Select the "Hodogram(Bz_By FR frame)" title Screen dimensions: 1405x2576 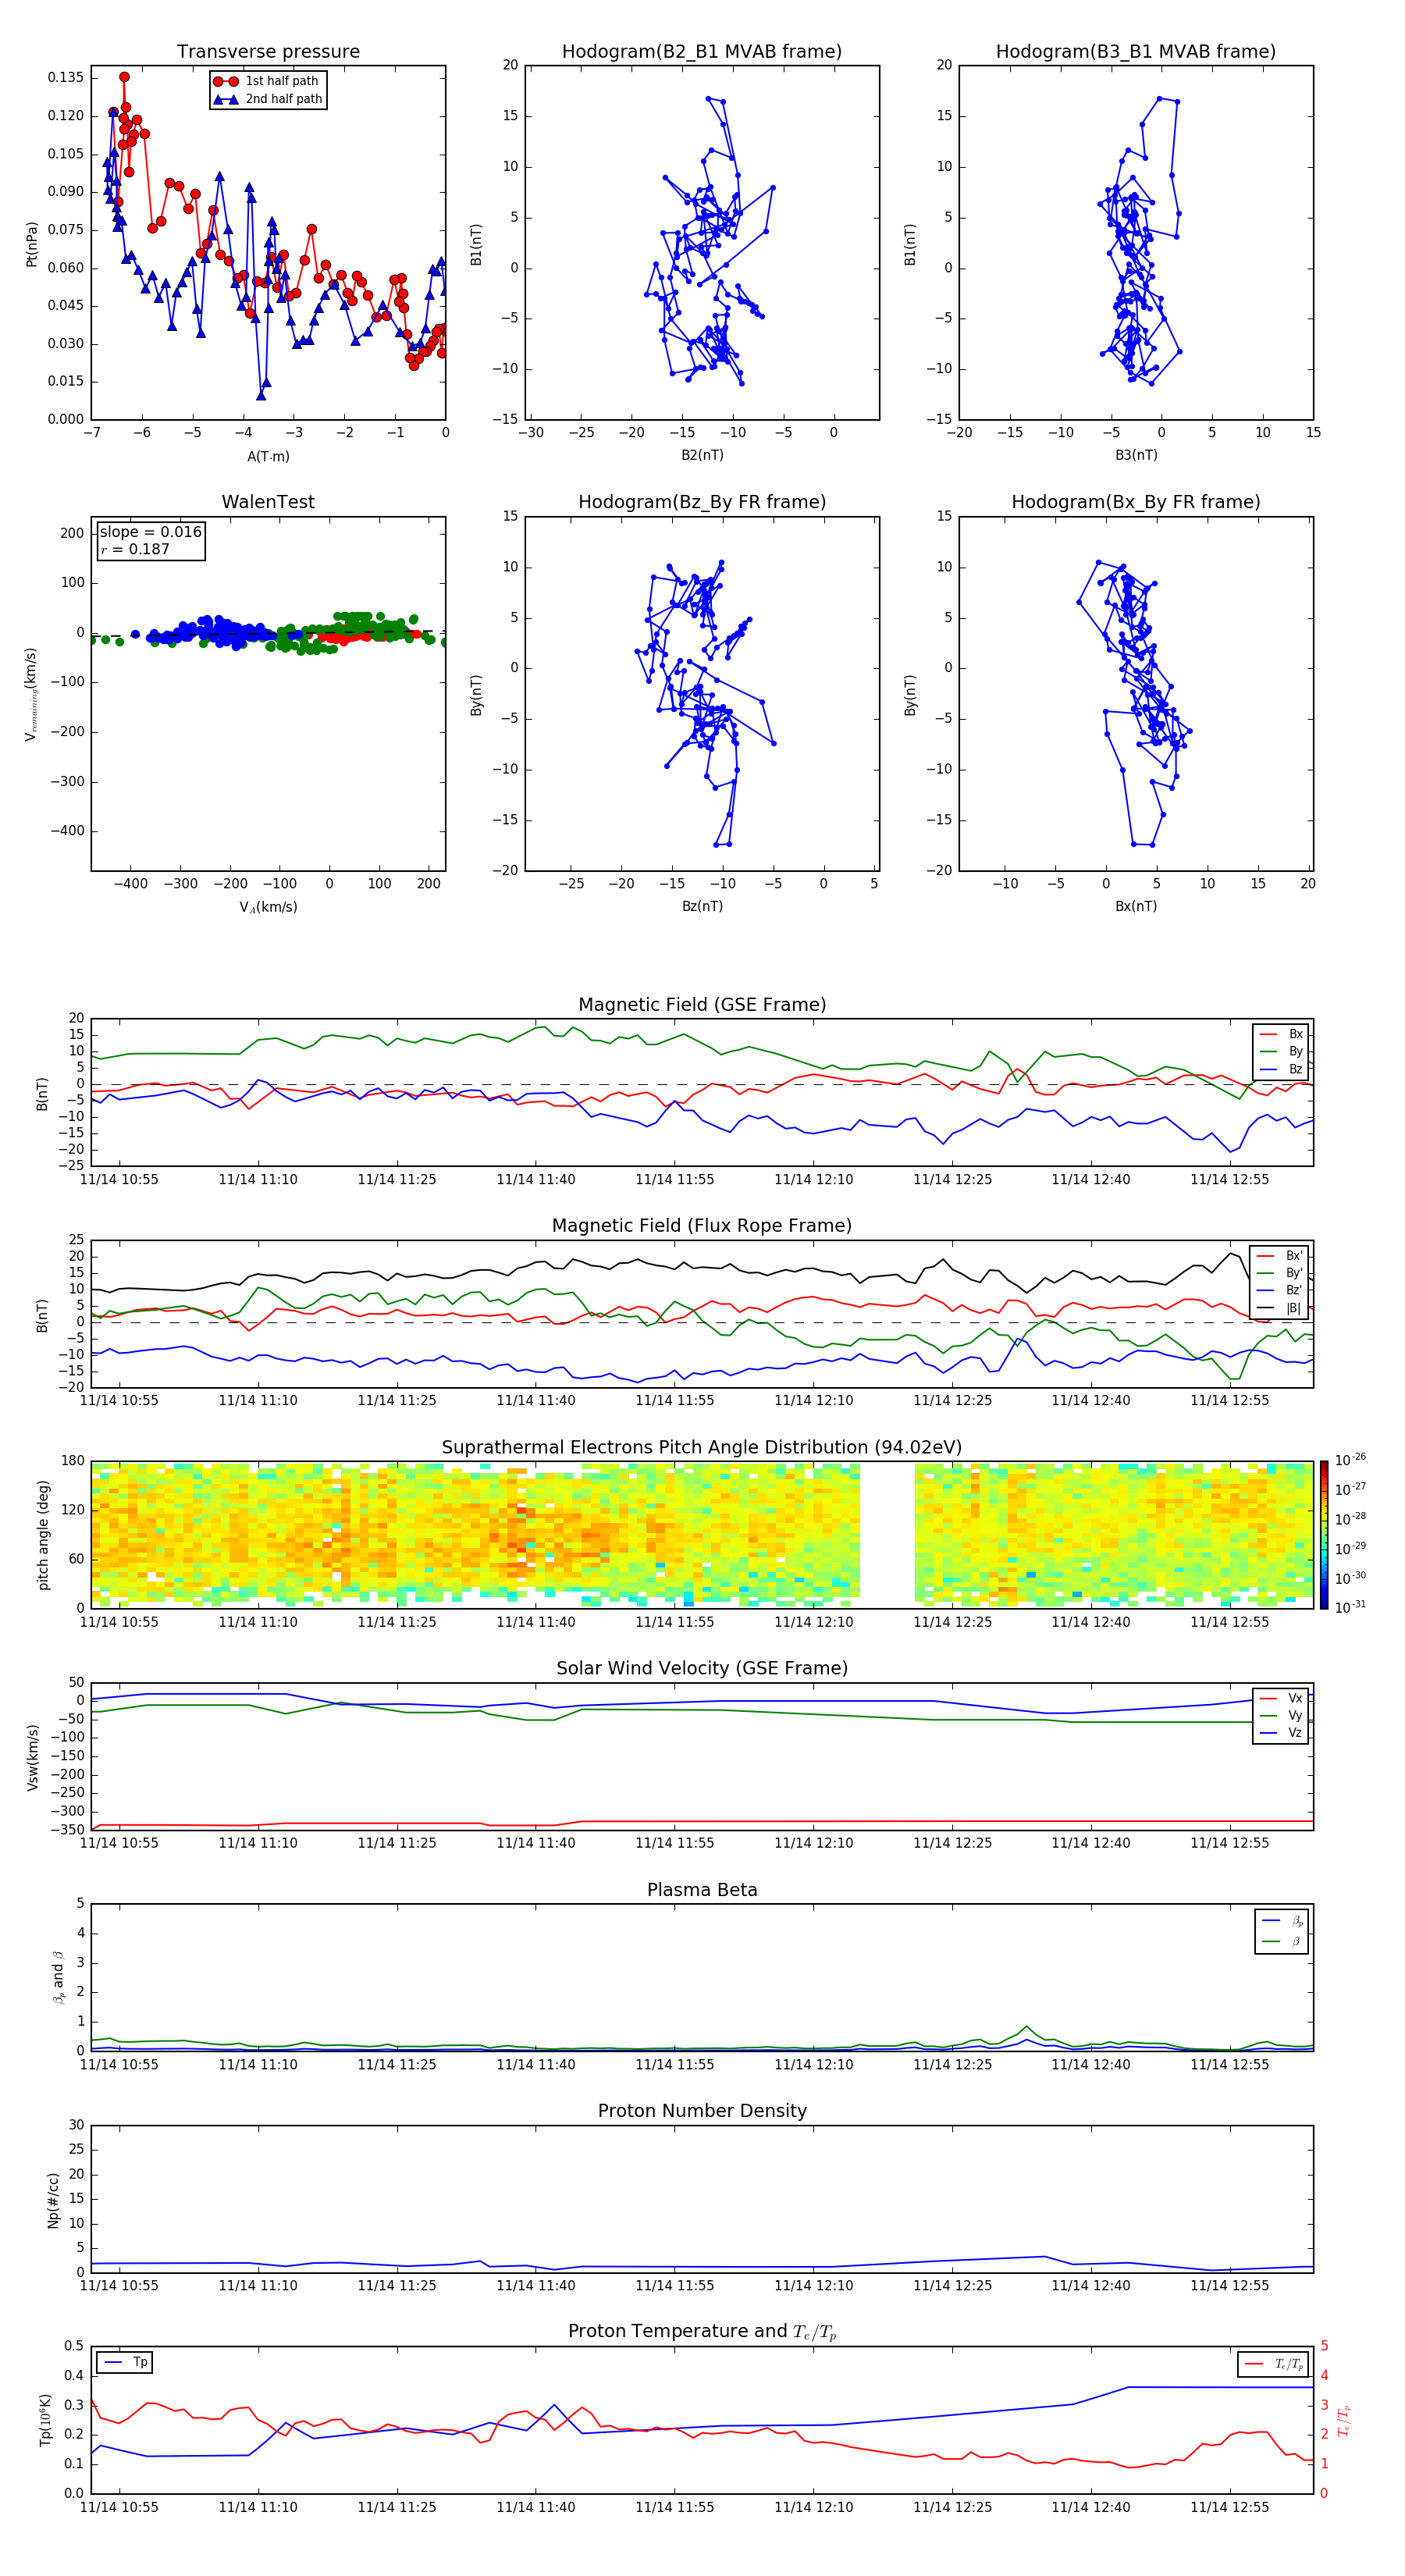click(702, 502)
